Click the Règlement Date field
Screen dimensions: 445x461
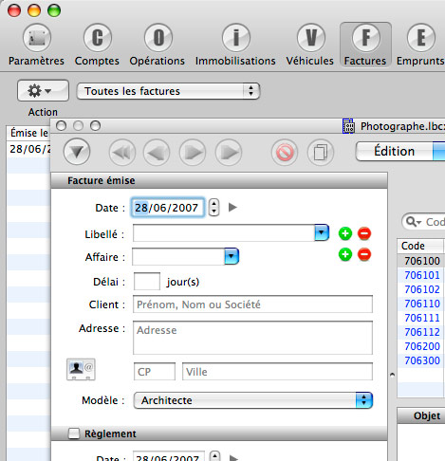pyautogui.click(x=169, y=456)
